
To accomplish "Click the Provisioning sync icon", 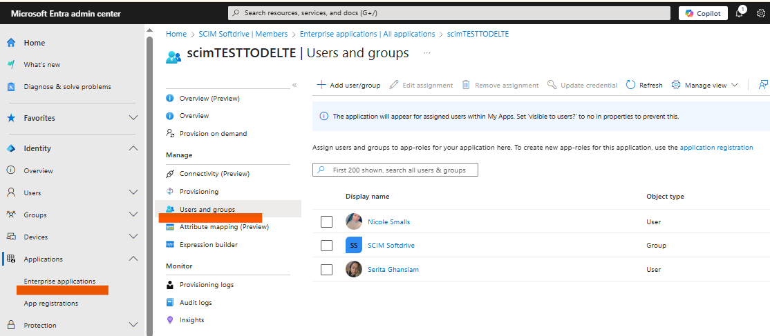I will (x=170, y=191).
